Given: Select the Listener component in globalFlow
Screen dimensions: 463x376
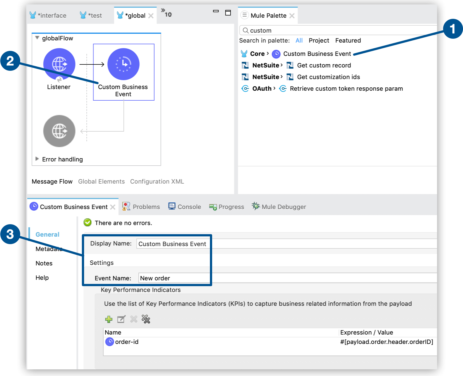Looking at the screenshot, I should pyautogui.click(x=59, y=64).
